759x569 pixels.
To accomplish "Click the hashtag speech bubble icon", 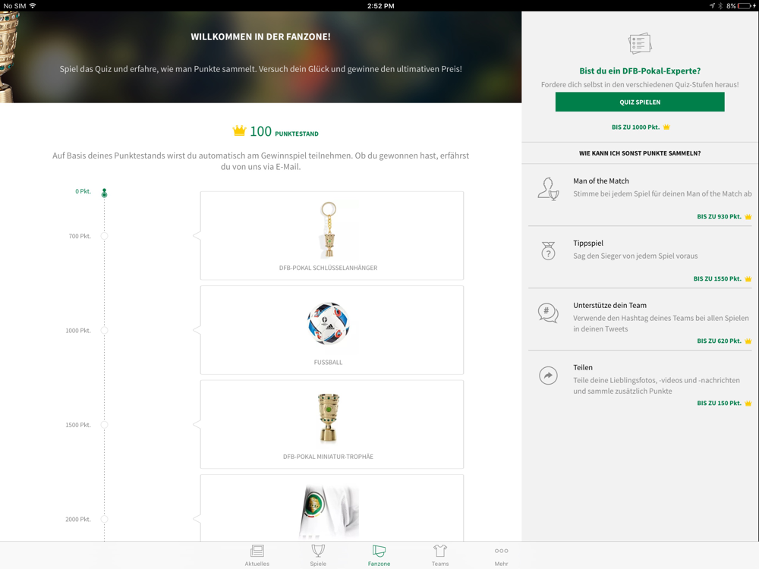I will click(x=548, y=313).
